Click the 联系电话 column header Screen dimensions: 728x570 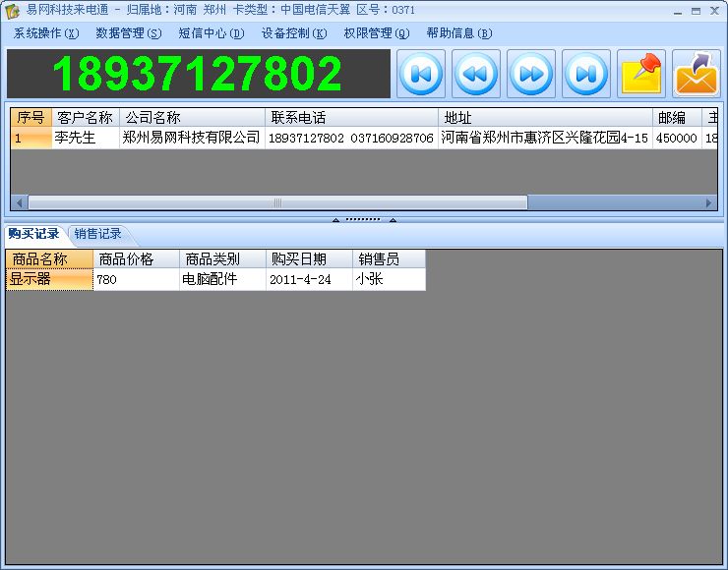[351, 117]
